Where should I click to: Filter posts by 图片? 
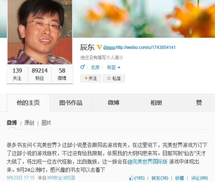coord(47,123)
